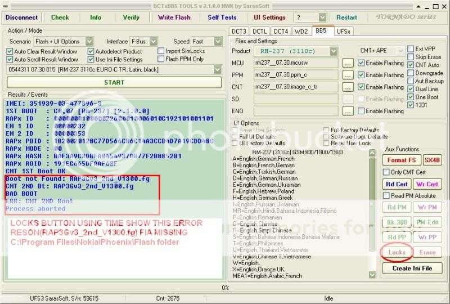Toggle the 1331 checkbox
The image size is (450, 304).
point(411,105)
